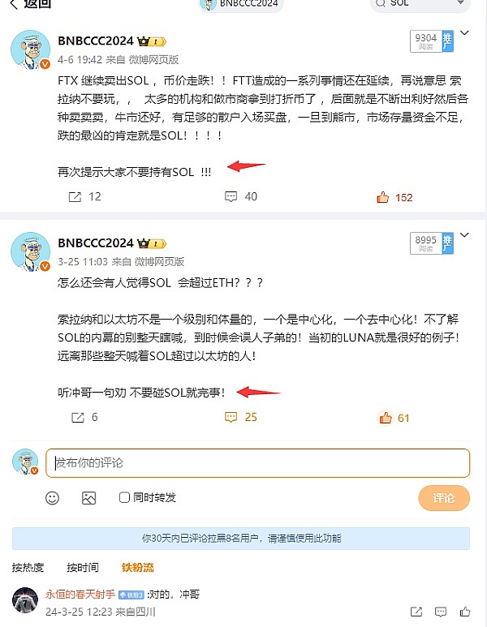The height and width of the screenshot is (627, 487).
Task: Attach an image to the comment
Action: coord(88,498)
